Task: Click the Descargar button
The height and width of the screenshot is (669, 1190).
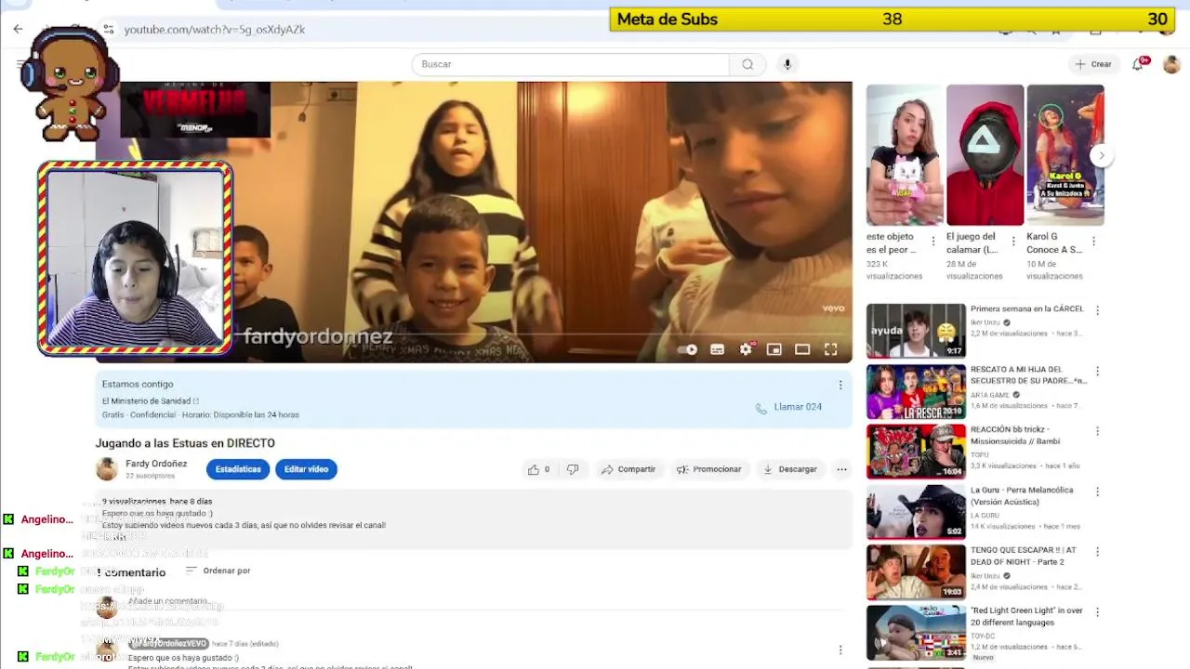Action: (x=789, y=469)
